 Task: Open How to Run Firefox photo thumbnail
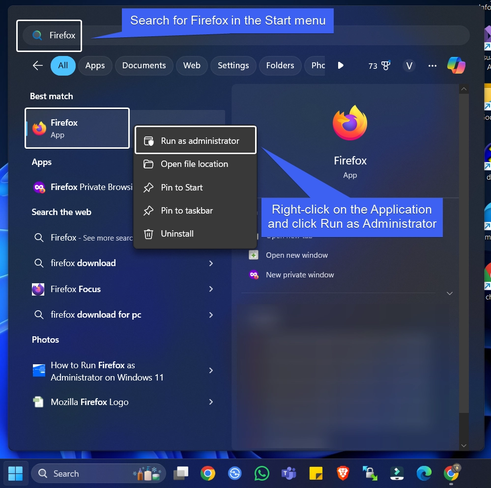click(x=39, y=371)
